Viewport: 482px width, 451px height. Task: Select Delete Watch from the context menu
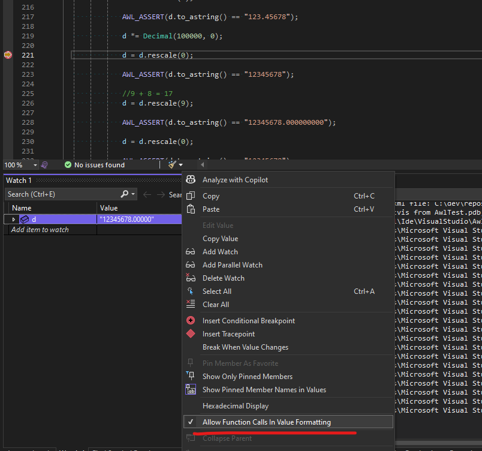(223, 278)
